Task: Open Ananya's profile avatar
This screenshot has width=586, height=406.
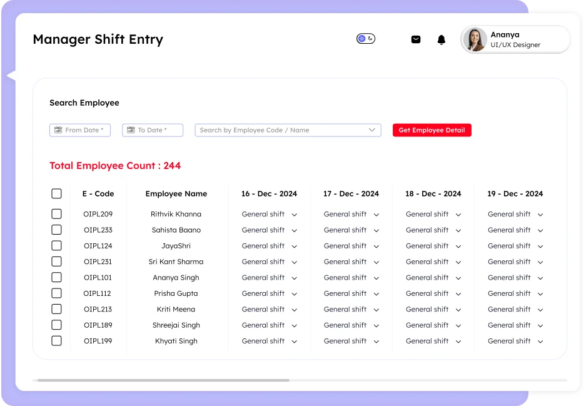Action: click(475, 39)
